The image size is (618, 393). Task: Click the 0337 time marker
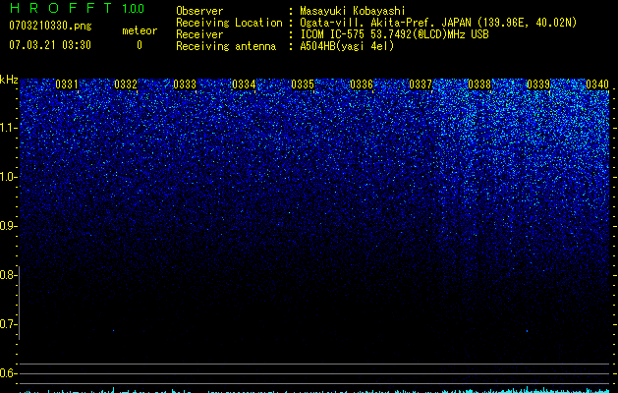[421, 84]
